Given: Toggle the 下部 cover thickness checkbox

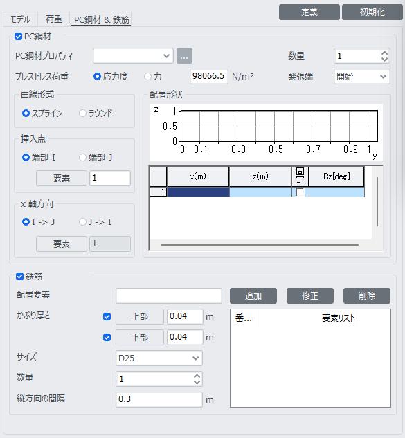Looking at the screenshot, I should [x=107, y=338].
